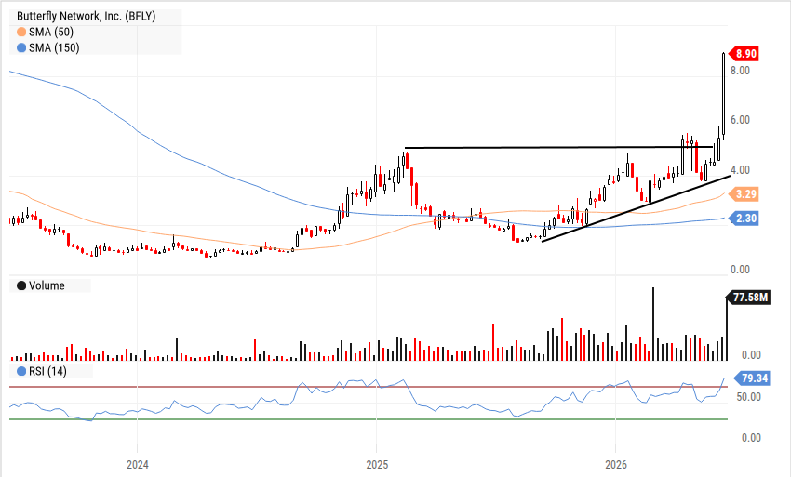Click the 0.00 volume axis label
Image resolution: width=791 pixels, height=477 pixels.
pyautogui.click(x=751, y=355)
